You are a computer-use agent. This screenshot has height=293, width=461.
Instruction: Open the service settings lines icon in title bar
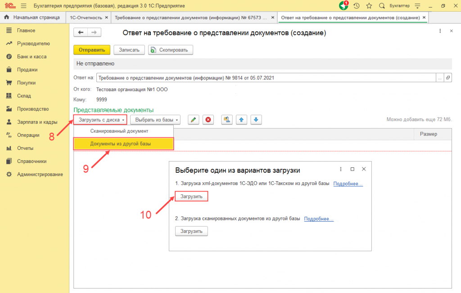[x=417, y=6]
